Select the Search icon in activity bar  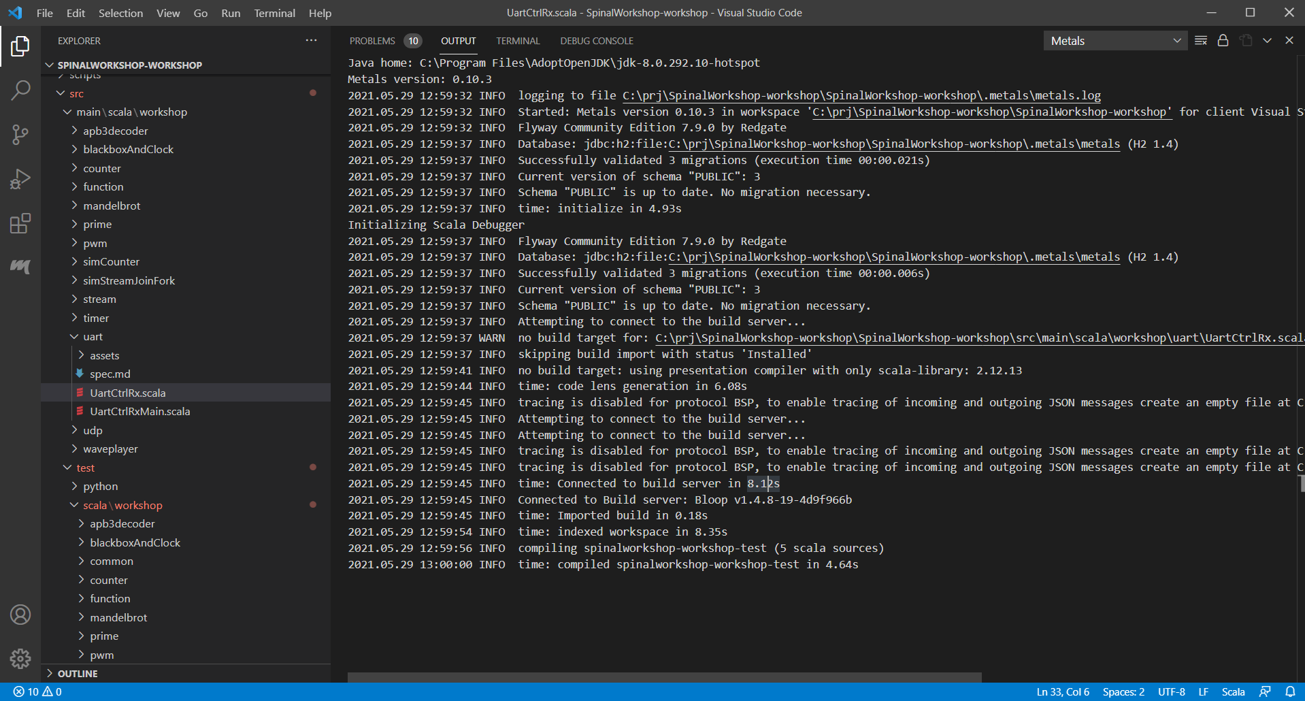coord(20,89)
